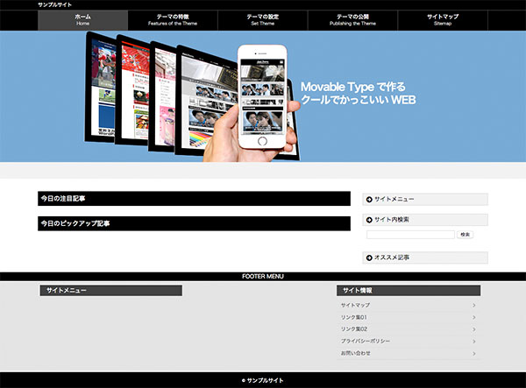
Task: Click the 今日の注目記事 section heading
Action: pyautogui.click(x=195, y=199)
